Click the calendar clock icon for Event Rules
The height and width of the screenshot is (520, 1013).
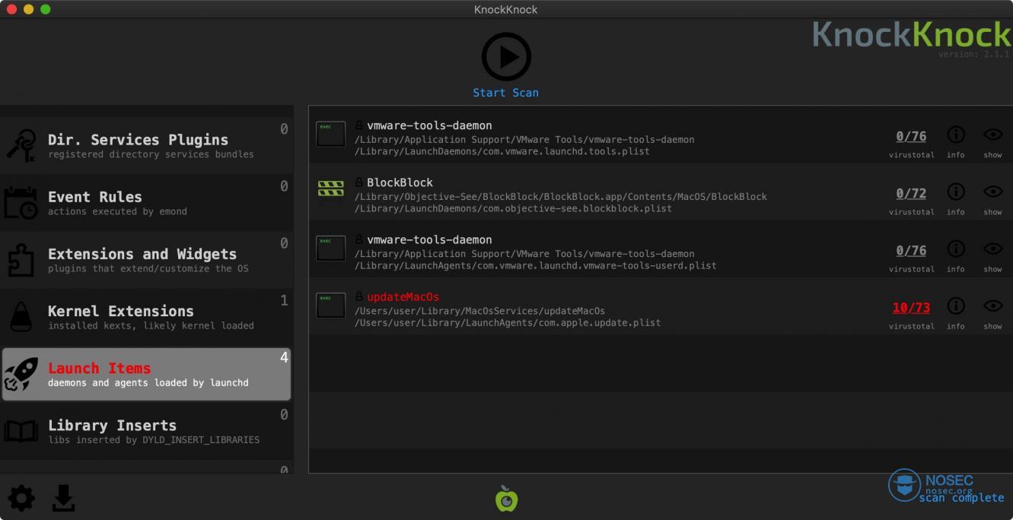click(21, 203)
